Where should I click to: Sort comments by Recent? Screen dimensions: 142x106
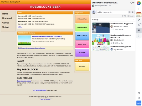click(131, 16)
